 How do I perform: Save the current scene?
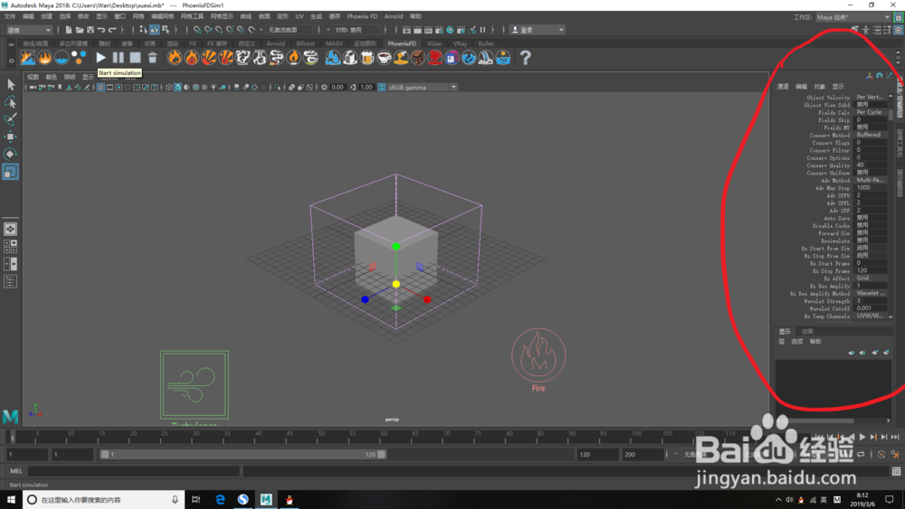click(90, 30)
